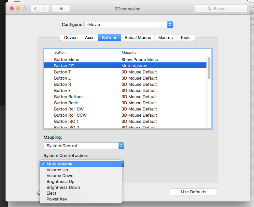The width and height of the screenshot is (254, 207).
Task: Click the Show Popup Menu mapping cell
Action: tap(140, 59)
